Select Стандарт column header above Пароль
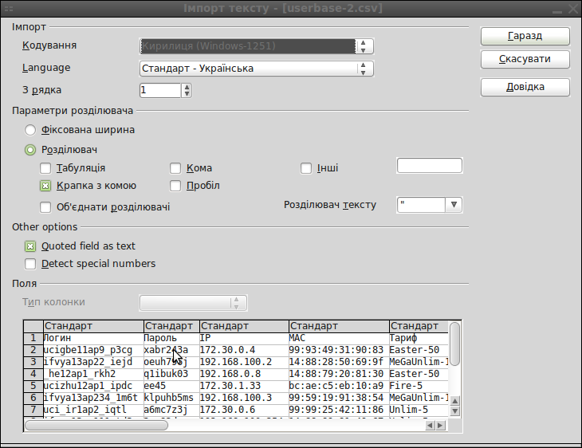This screenshot has width=582, height=448. [171, 326]
